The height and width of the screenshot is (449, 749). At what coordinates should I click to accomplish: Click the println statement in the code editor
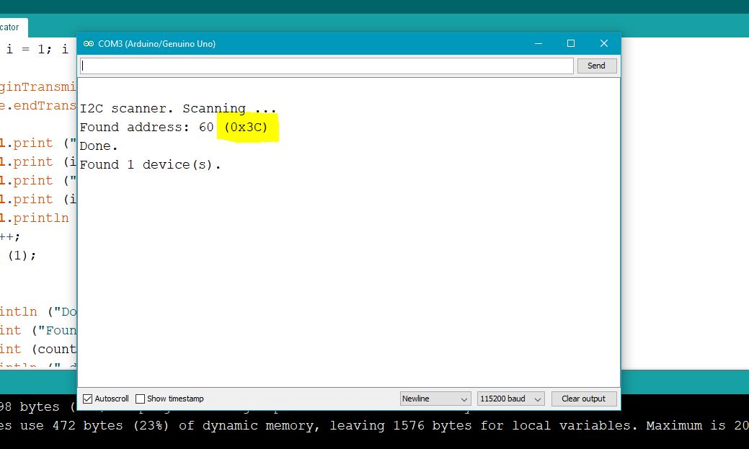(36, 218)
